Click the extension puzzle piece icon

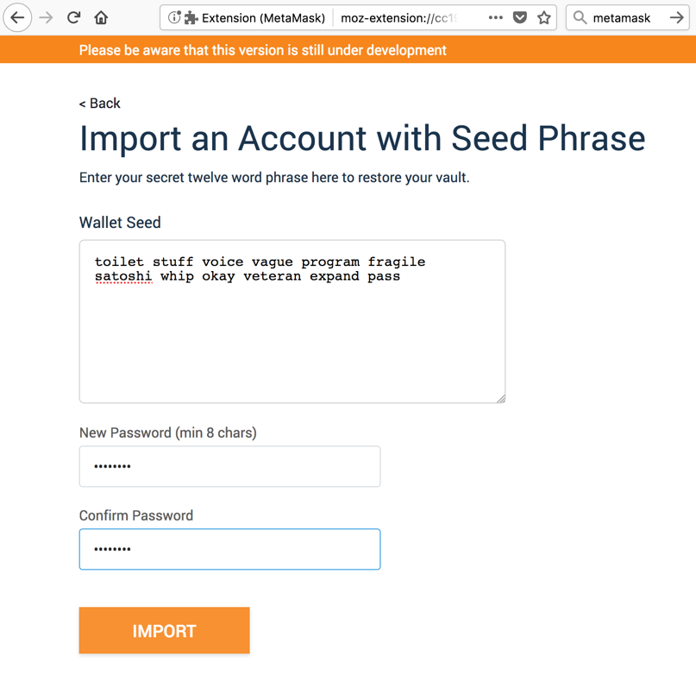pos(191,17)
